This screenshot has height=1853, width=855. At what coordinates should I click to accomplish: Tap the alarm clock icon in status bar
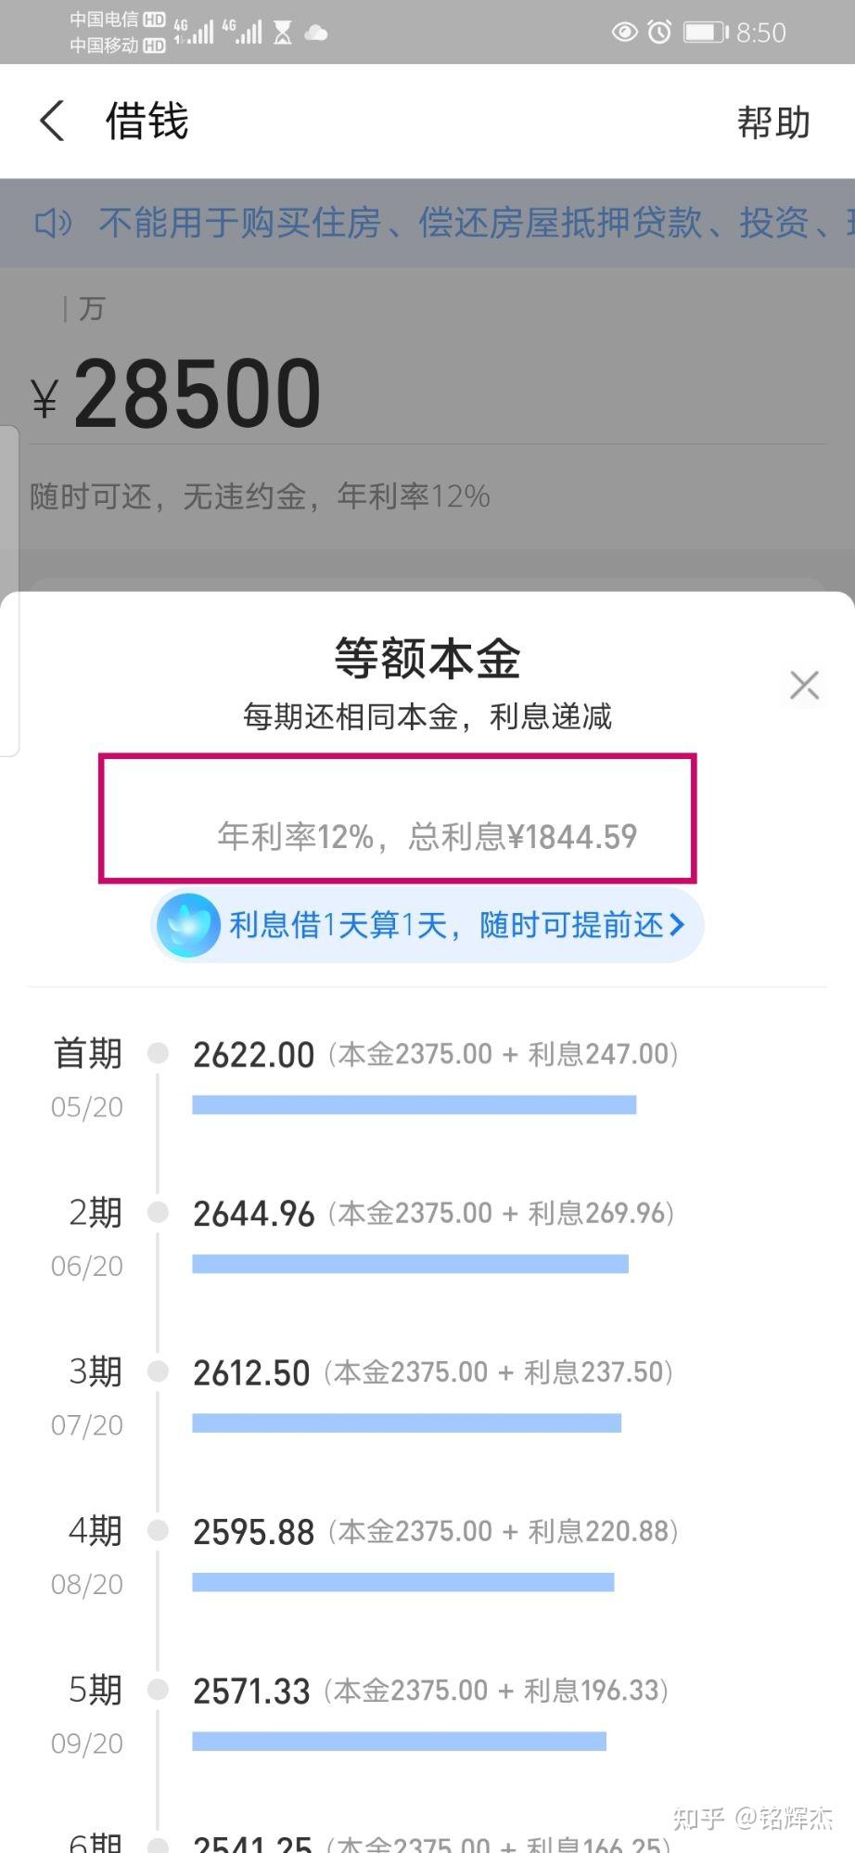pyautogui.click(x=658, y=31)
